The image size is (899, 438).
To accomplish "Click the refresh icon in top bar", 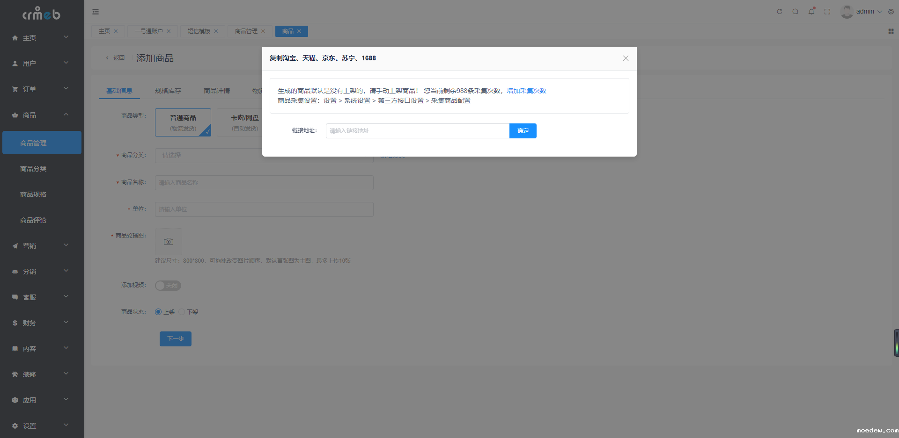I will [x=780, y=12].
